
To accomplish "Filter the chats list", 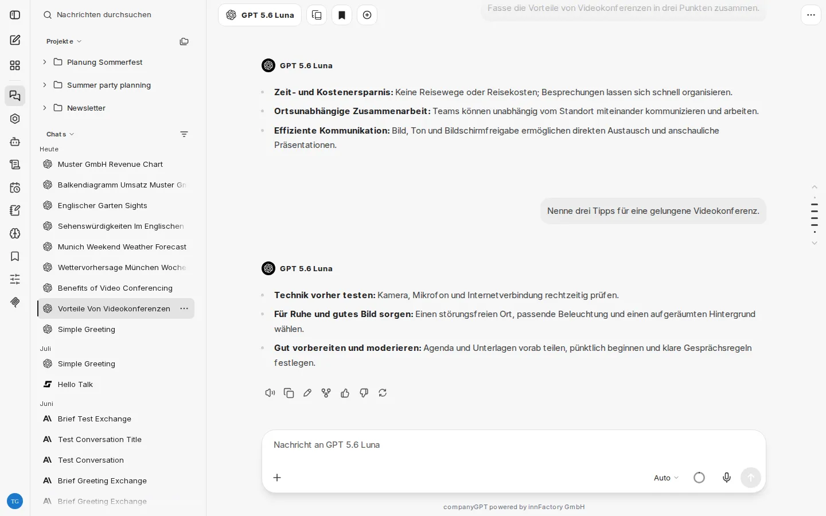I will (184, 134).
